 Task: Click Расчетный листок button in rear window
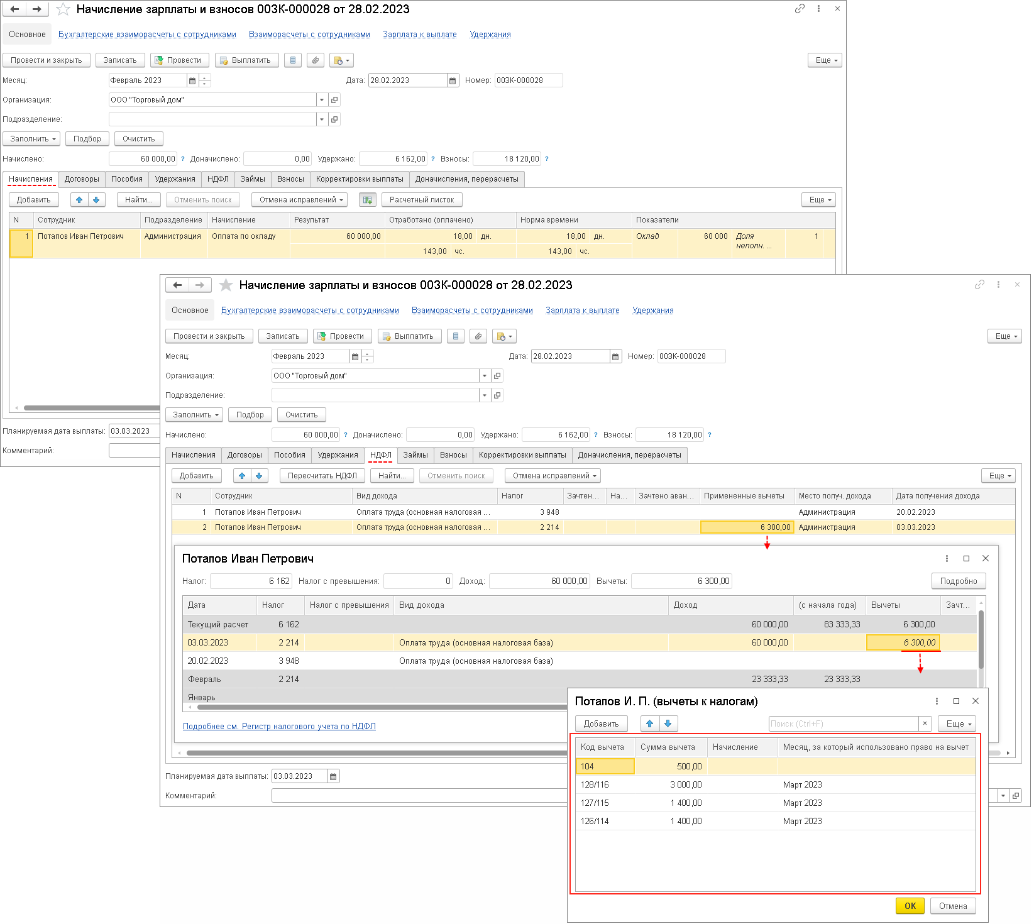tap(422, 200)
